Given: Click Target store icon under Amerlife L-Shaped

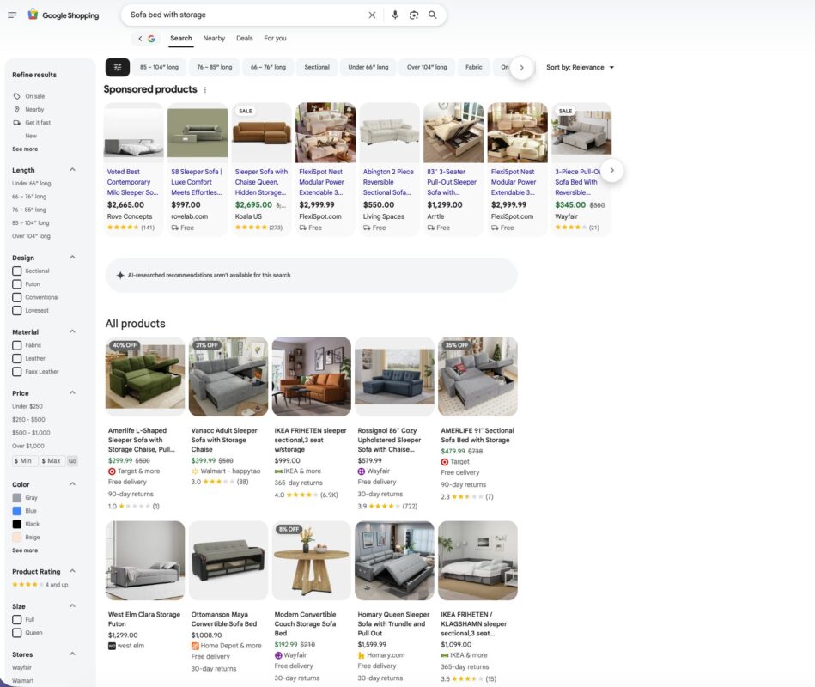Looking at the screenshot, I should tap(112, 471).
